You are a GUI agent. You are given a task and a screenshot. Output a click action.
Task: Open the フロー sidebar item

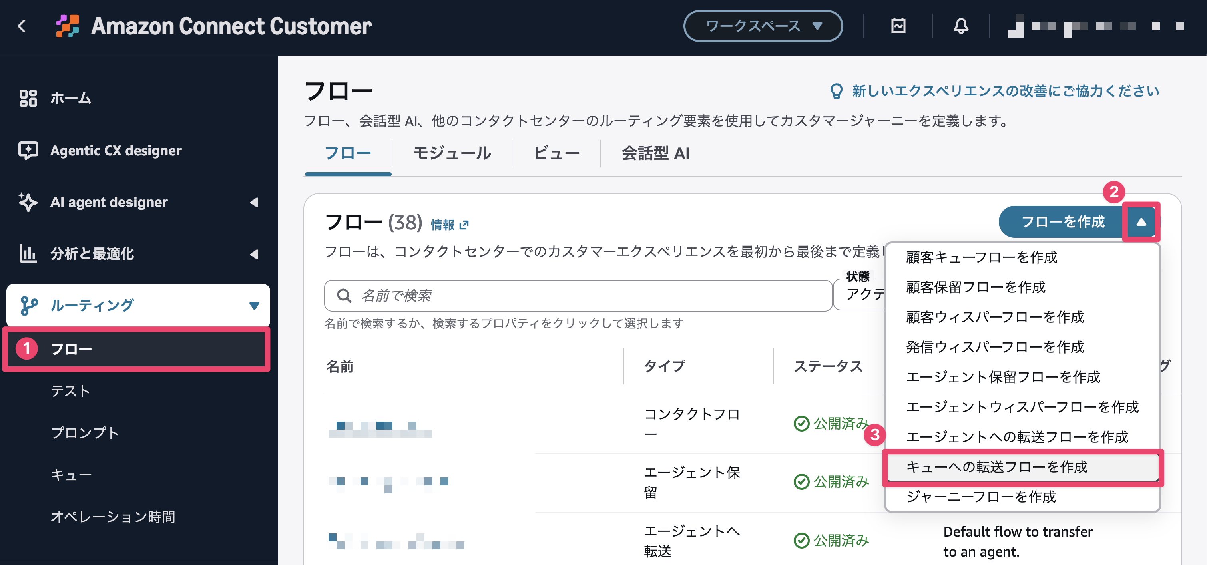click(136, 349)
